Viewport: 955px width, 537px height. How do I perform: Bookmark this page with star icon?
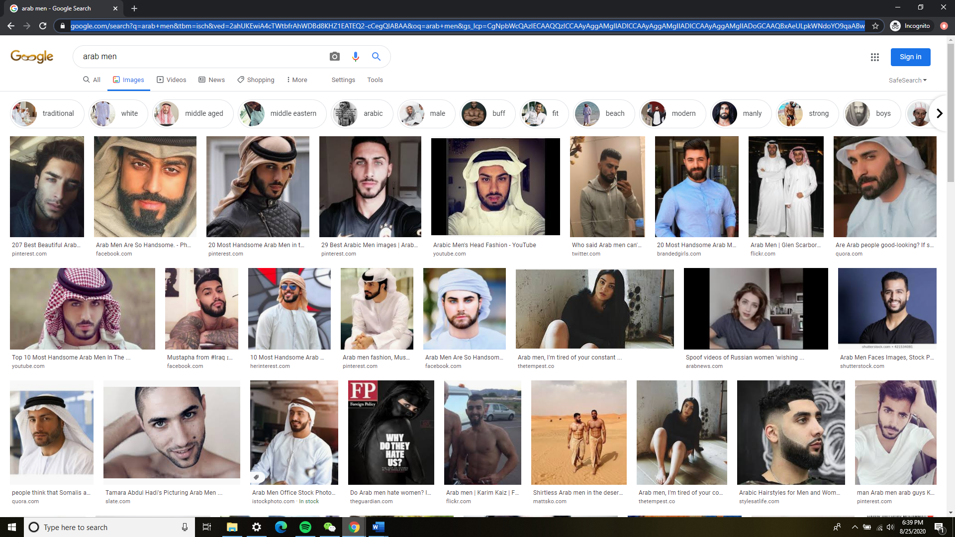coord(875,26)
